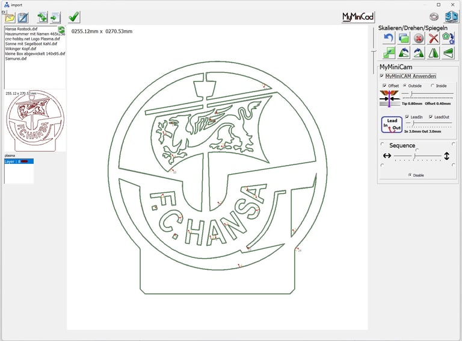Toggle MyMiniCAM Anwenden checkbox
This screenshot has width=462, height=341.
pos(382,76)
